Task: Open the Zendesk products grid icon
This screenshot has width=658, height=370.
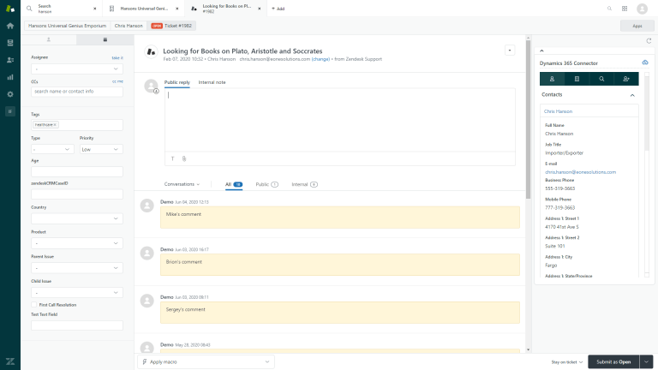Action: tap(625, 9)
